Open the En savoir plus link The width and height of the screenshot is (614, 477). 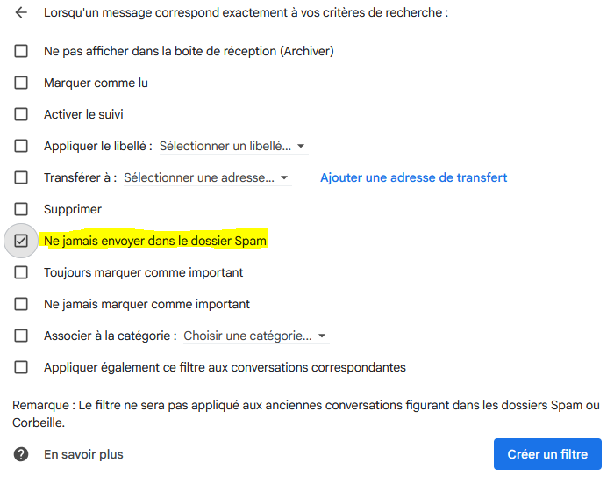pyautogui.click(x=83, y=454)
